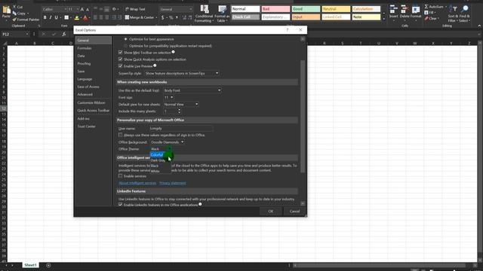Image resolution: width=483 pixels, height=271 pixels.
Task: Expand the cell styles gallery arrow
Action: point(384,20)
